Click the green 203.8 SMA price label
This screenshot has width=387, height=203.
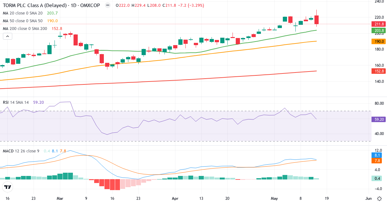pos(379,31)
